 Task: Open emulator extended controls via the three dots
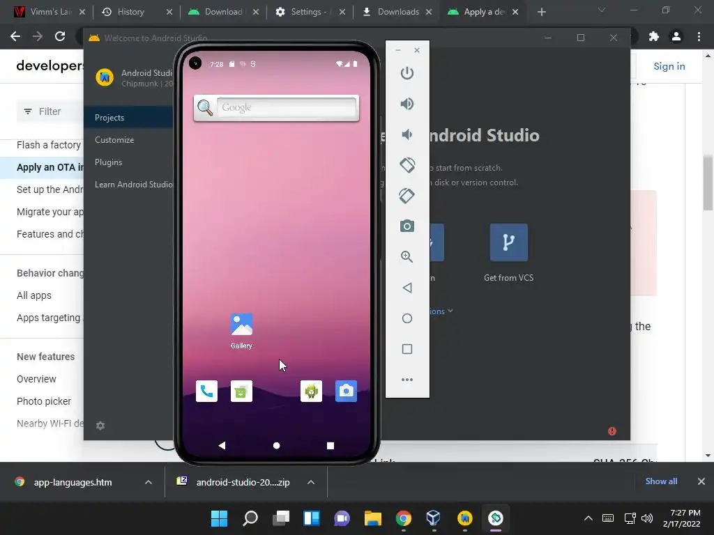pyautogui.click(x=407, y=380)
